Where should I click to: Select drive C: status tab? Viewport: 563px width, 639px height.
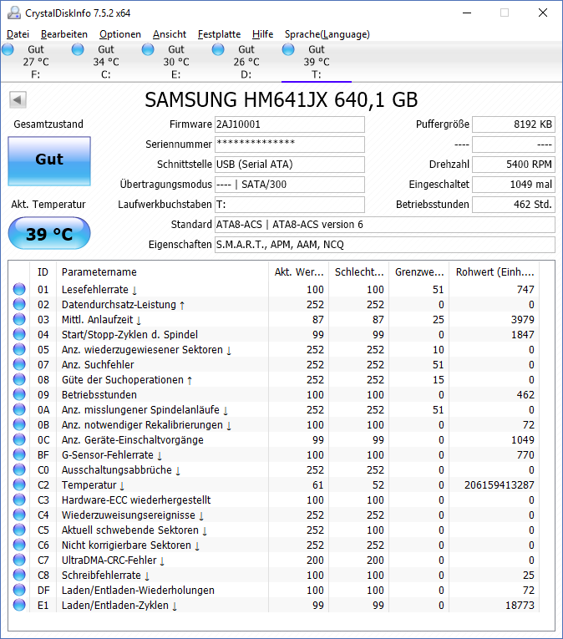105,62
